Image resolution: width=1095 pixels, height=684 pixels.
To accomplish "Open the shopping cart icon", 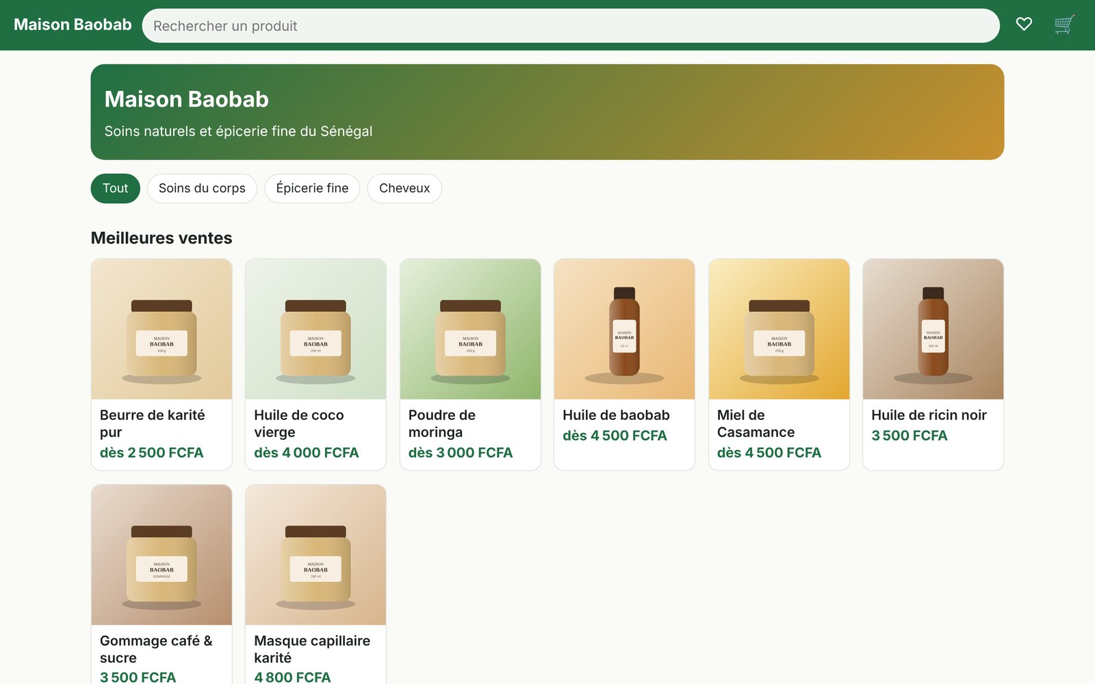I will (x=1064, y=25).
